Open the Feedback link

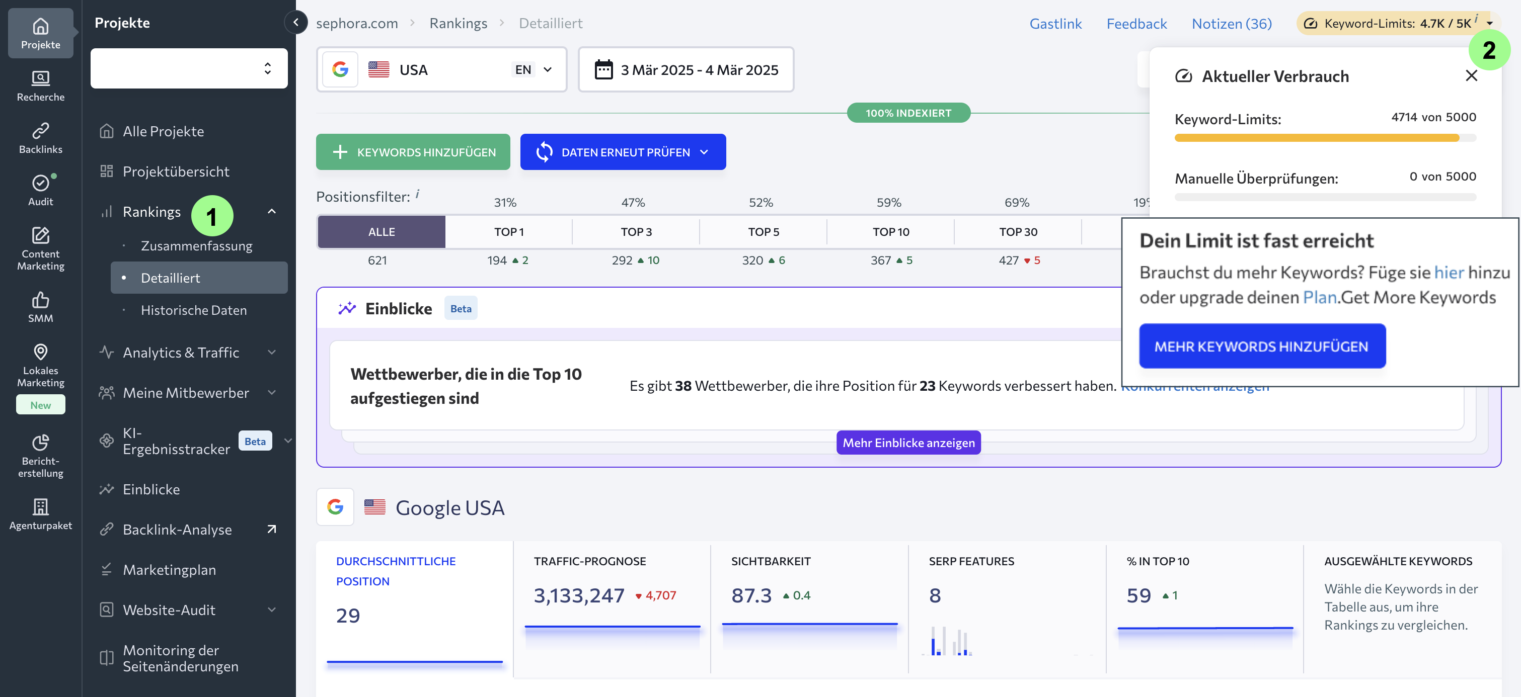[1136, 23]
